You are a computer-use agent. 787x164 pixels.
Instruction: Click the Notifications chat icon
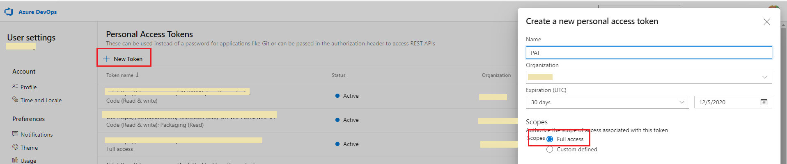pyautogui.click(x=15, y=134)
